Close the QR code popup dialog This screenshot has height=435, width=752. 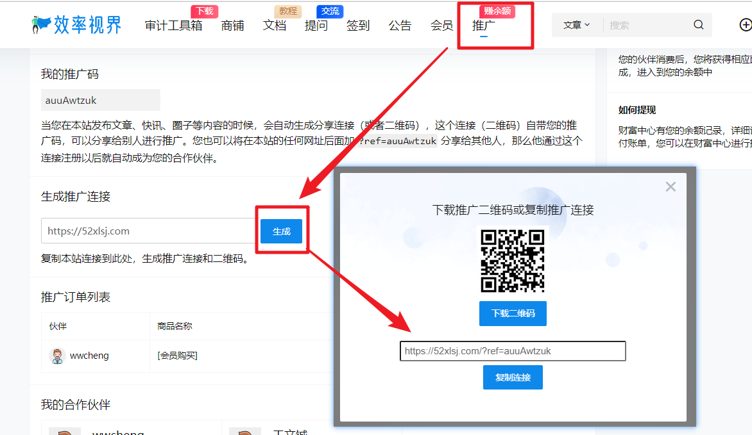click(671, 187)
